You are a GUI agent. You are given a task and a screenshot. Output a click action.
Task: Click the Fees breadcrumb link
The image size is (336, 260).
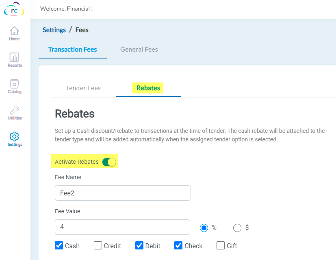82,30
